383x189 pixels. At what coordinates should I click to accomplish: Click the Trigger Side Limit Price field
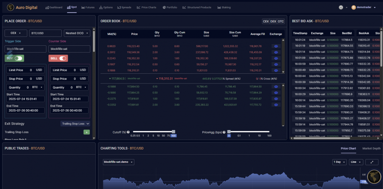[25, 70]
